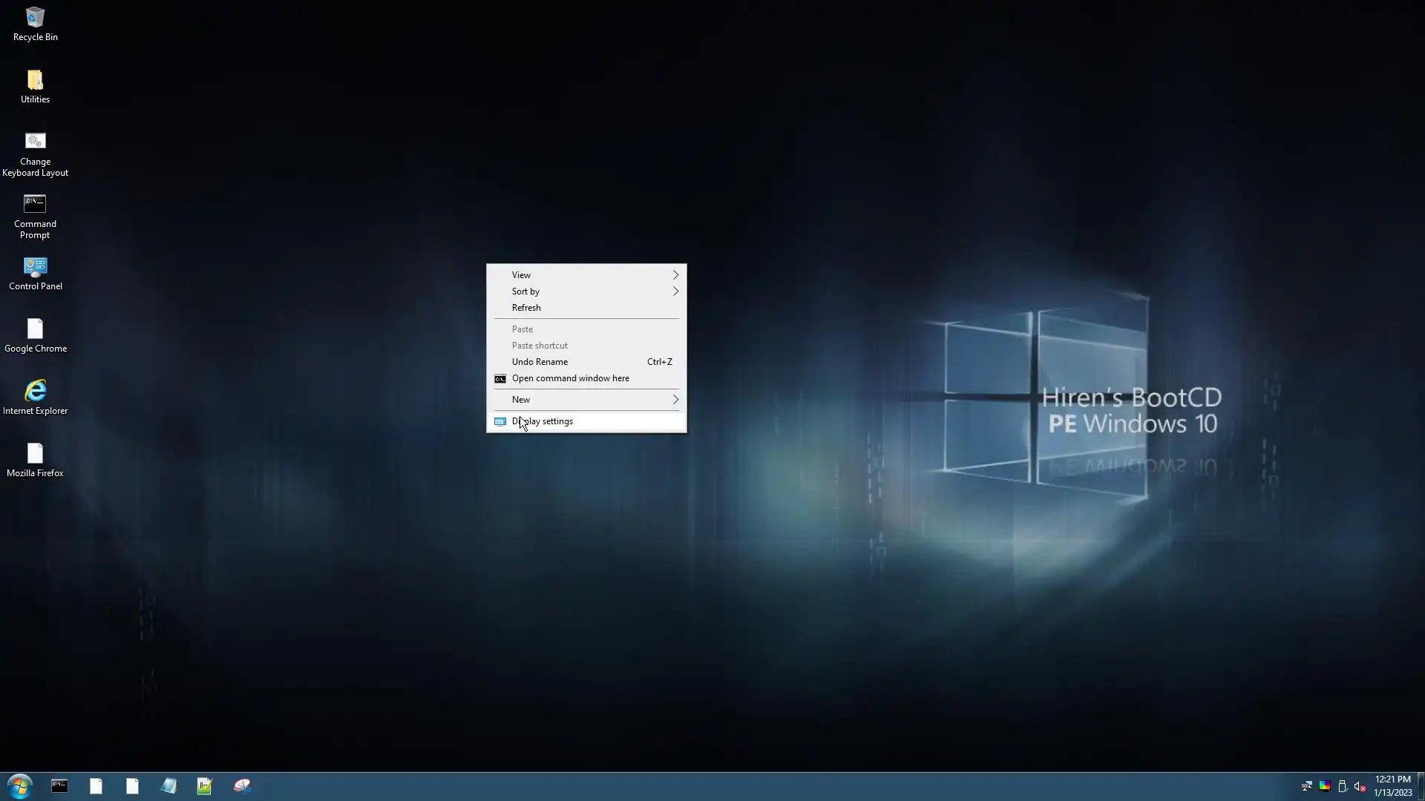Choose Refresh from the context menu
The height and width of the screenshot is (801, 1425).
click(526, 308)
